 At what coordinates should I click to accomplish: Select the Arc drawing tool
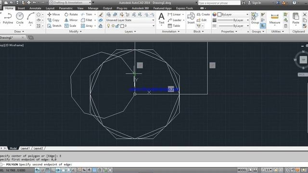click(x=30, y=18)
